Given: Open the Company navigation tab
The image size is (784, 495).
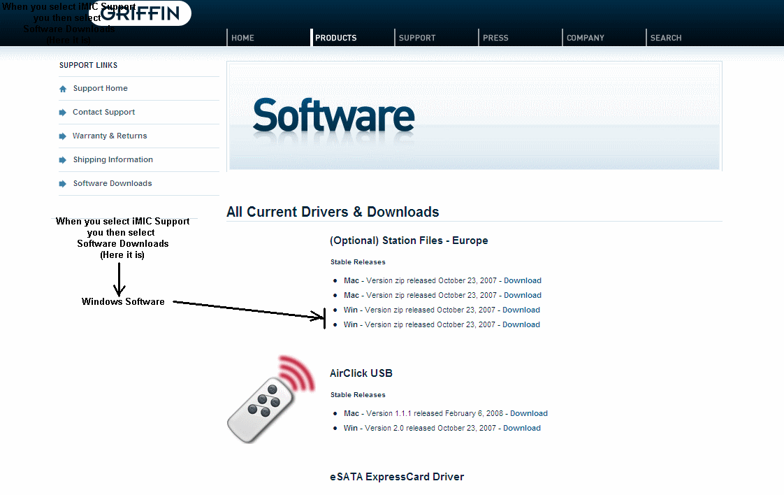Looking at the screenshot, I should [585, 38].
